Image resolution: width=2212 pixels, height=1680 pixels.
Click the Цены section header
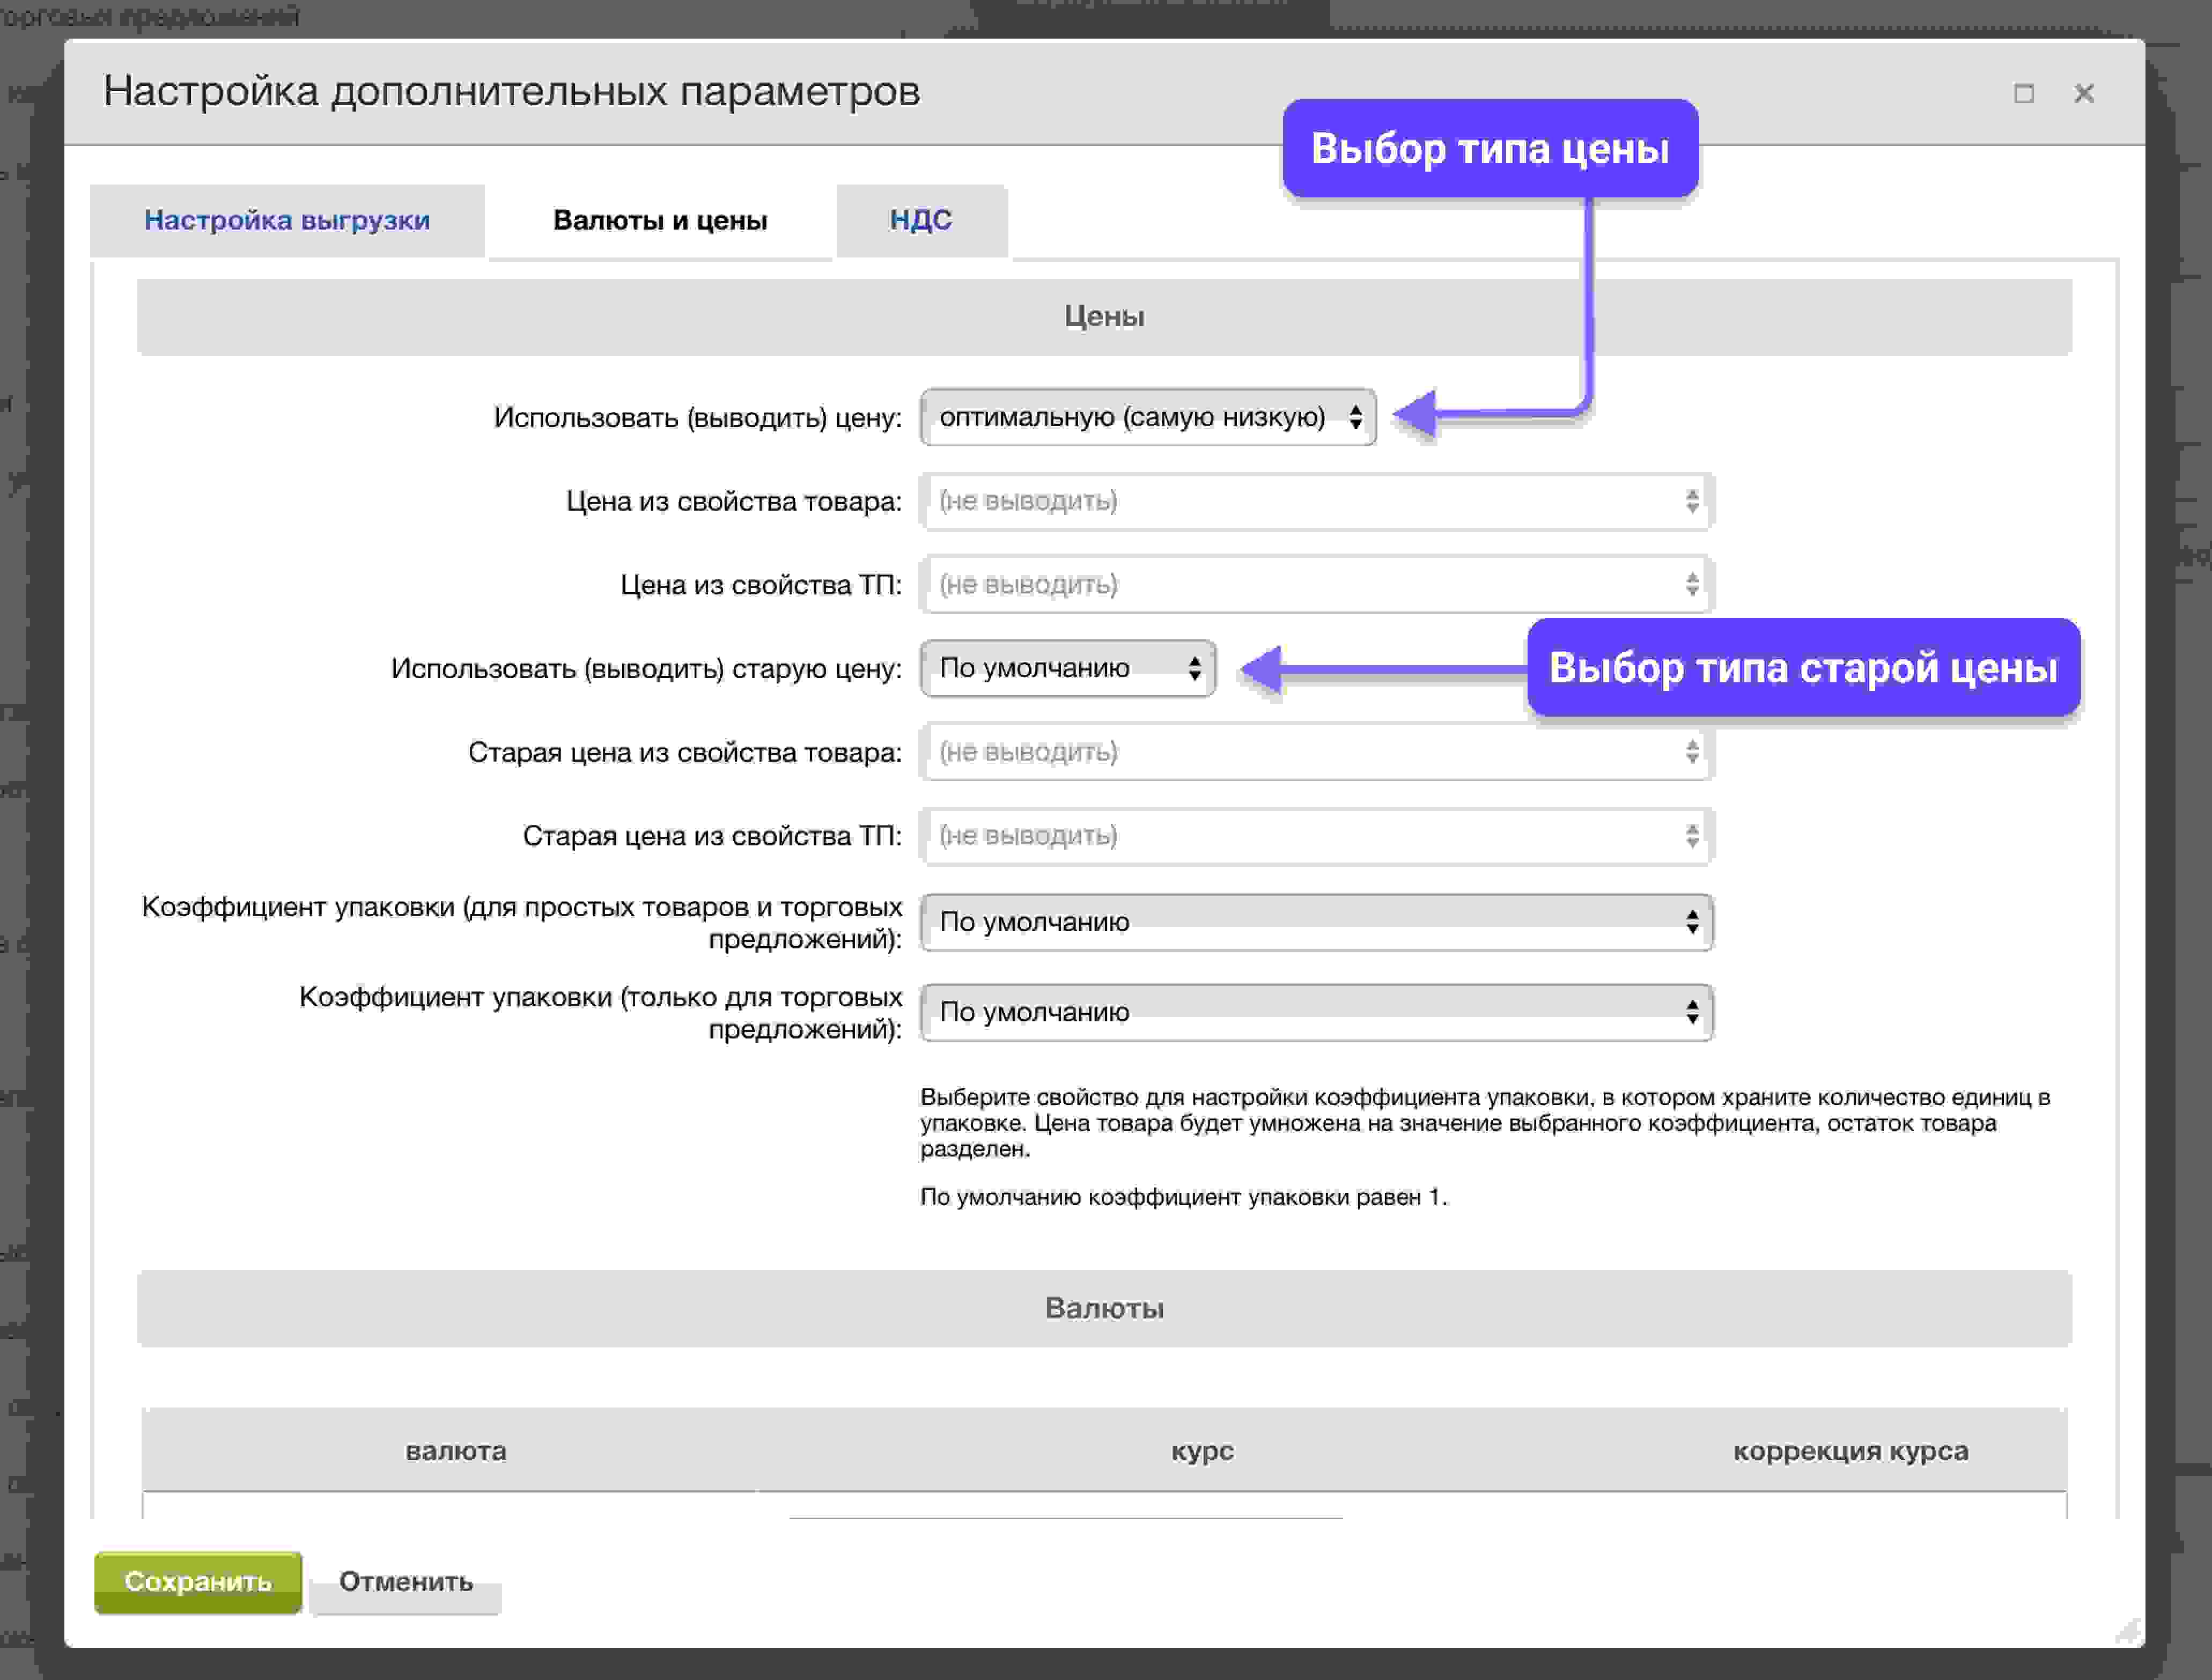pos(1104,317)
